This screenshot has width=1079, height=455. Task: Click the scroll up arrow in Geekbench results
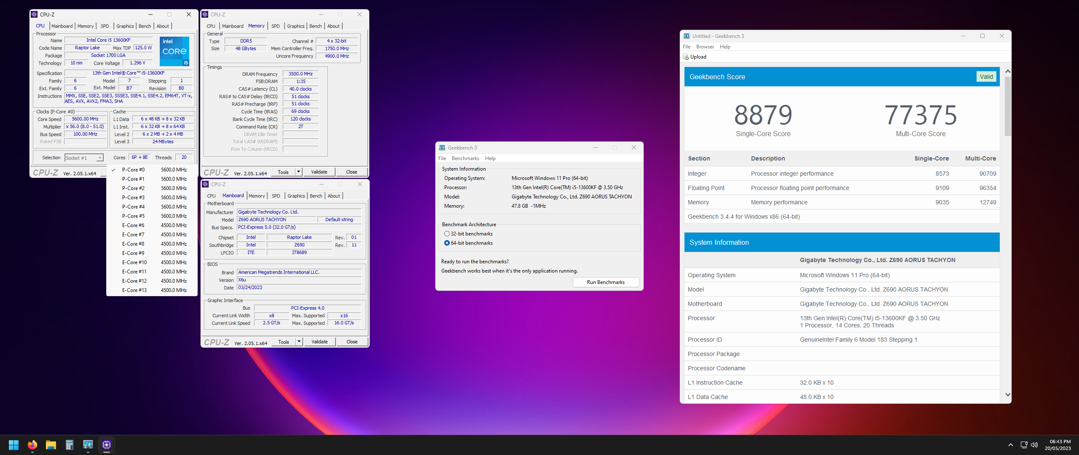[x=1008, y=72]
